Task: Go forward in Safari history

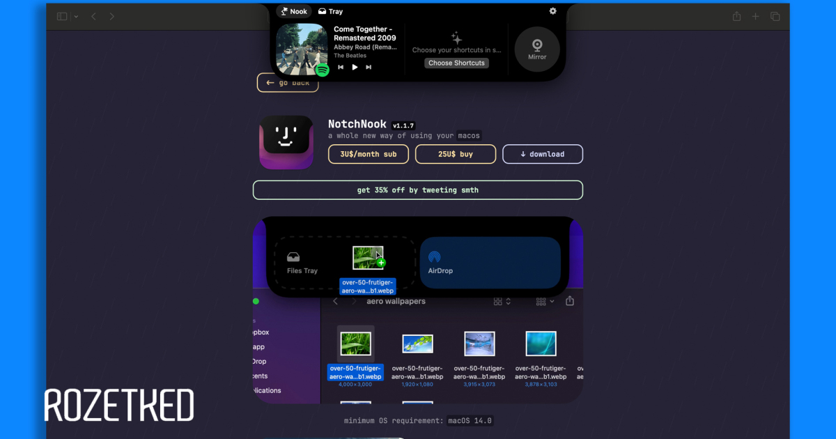Action: coord(112,16)
